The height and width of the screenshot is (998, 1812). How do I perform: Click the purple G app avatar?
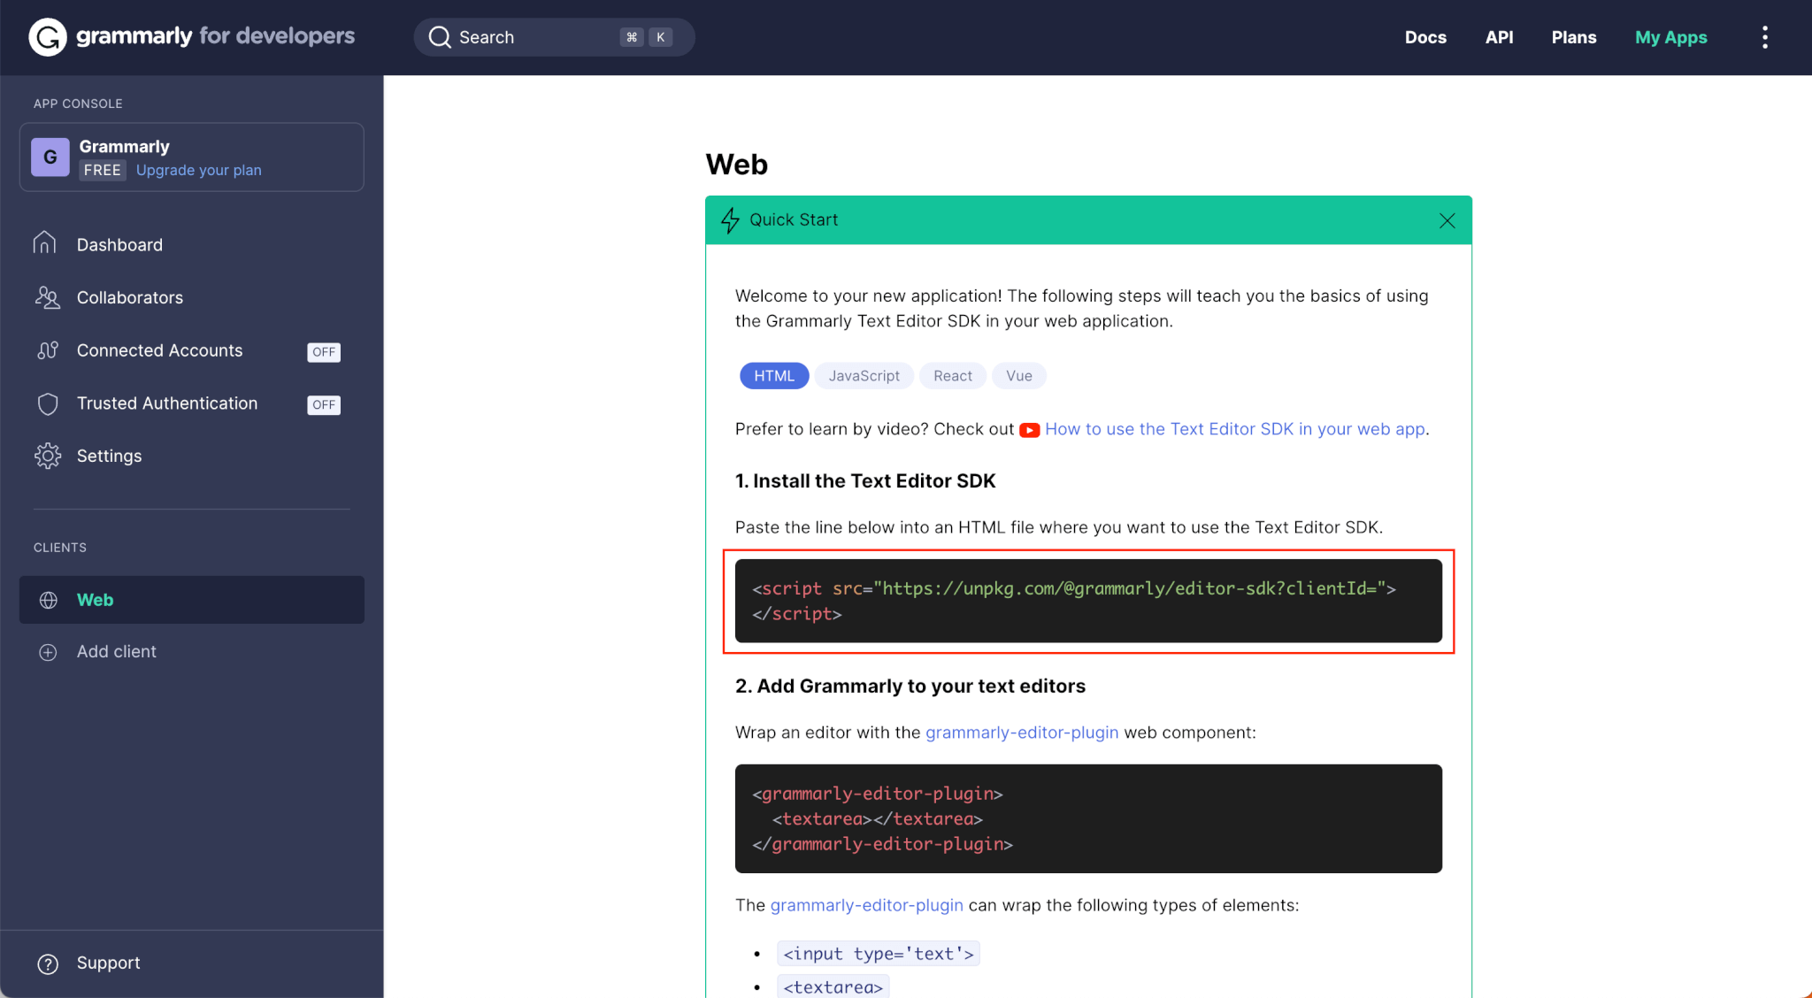pos(50,157)
